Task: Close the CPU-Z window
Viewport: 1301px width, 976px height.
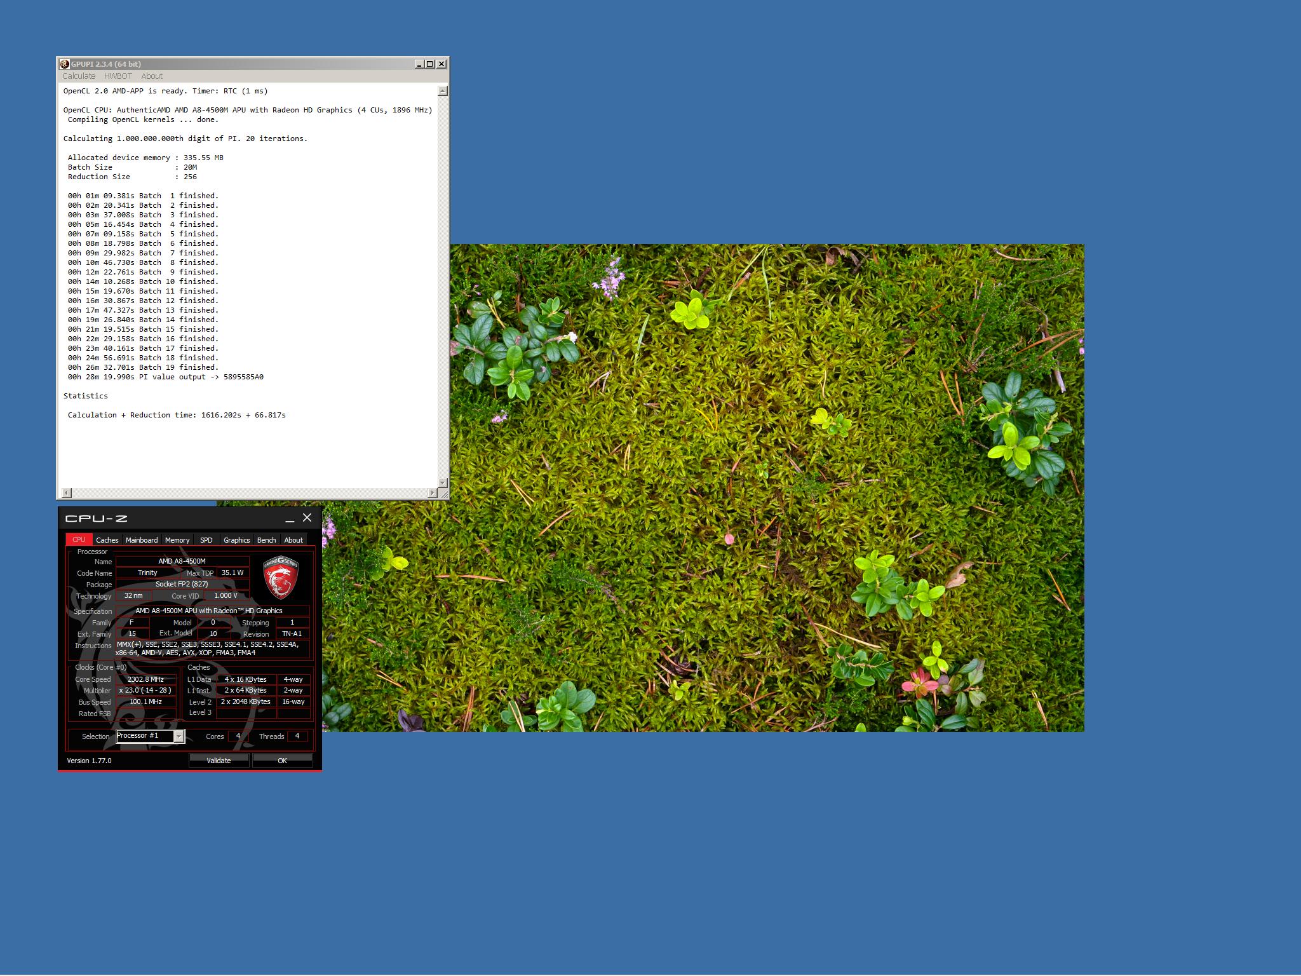Action: pos(307,518)
